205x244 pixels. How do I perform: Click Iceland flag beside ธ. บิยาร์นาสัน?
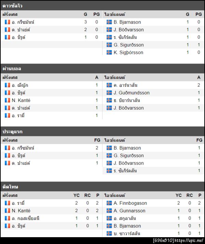[x=109, y=100]
